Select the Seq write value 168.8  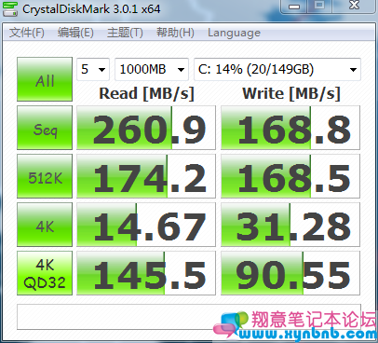click(290, 128)
